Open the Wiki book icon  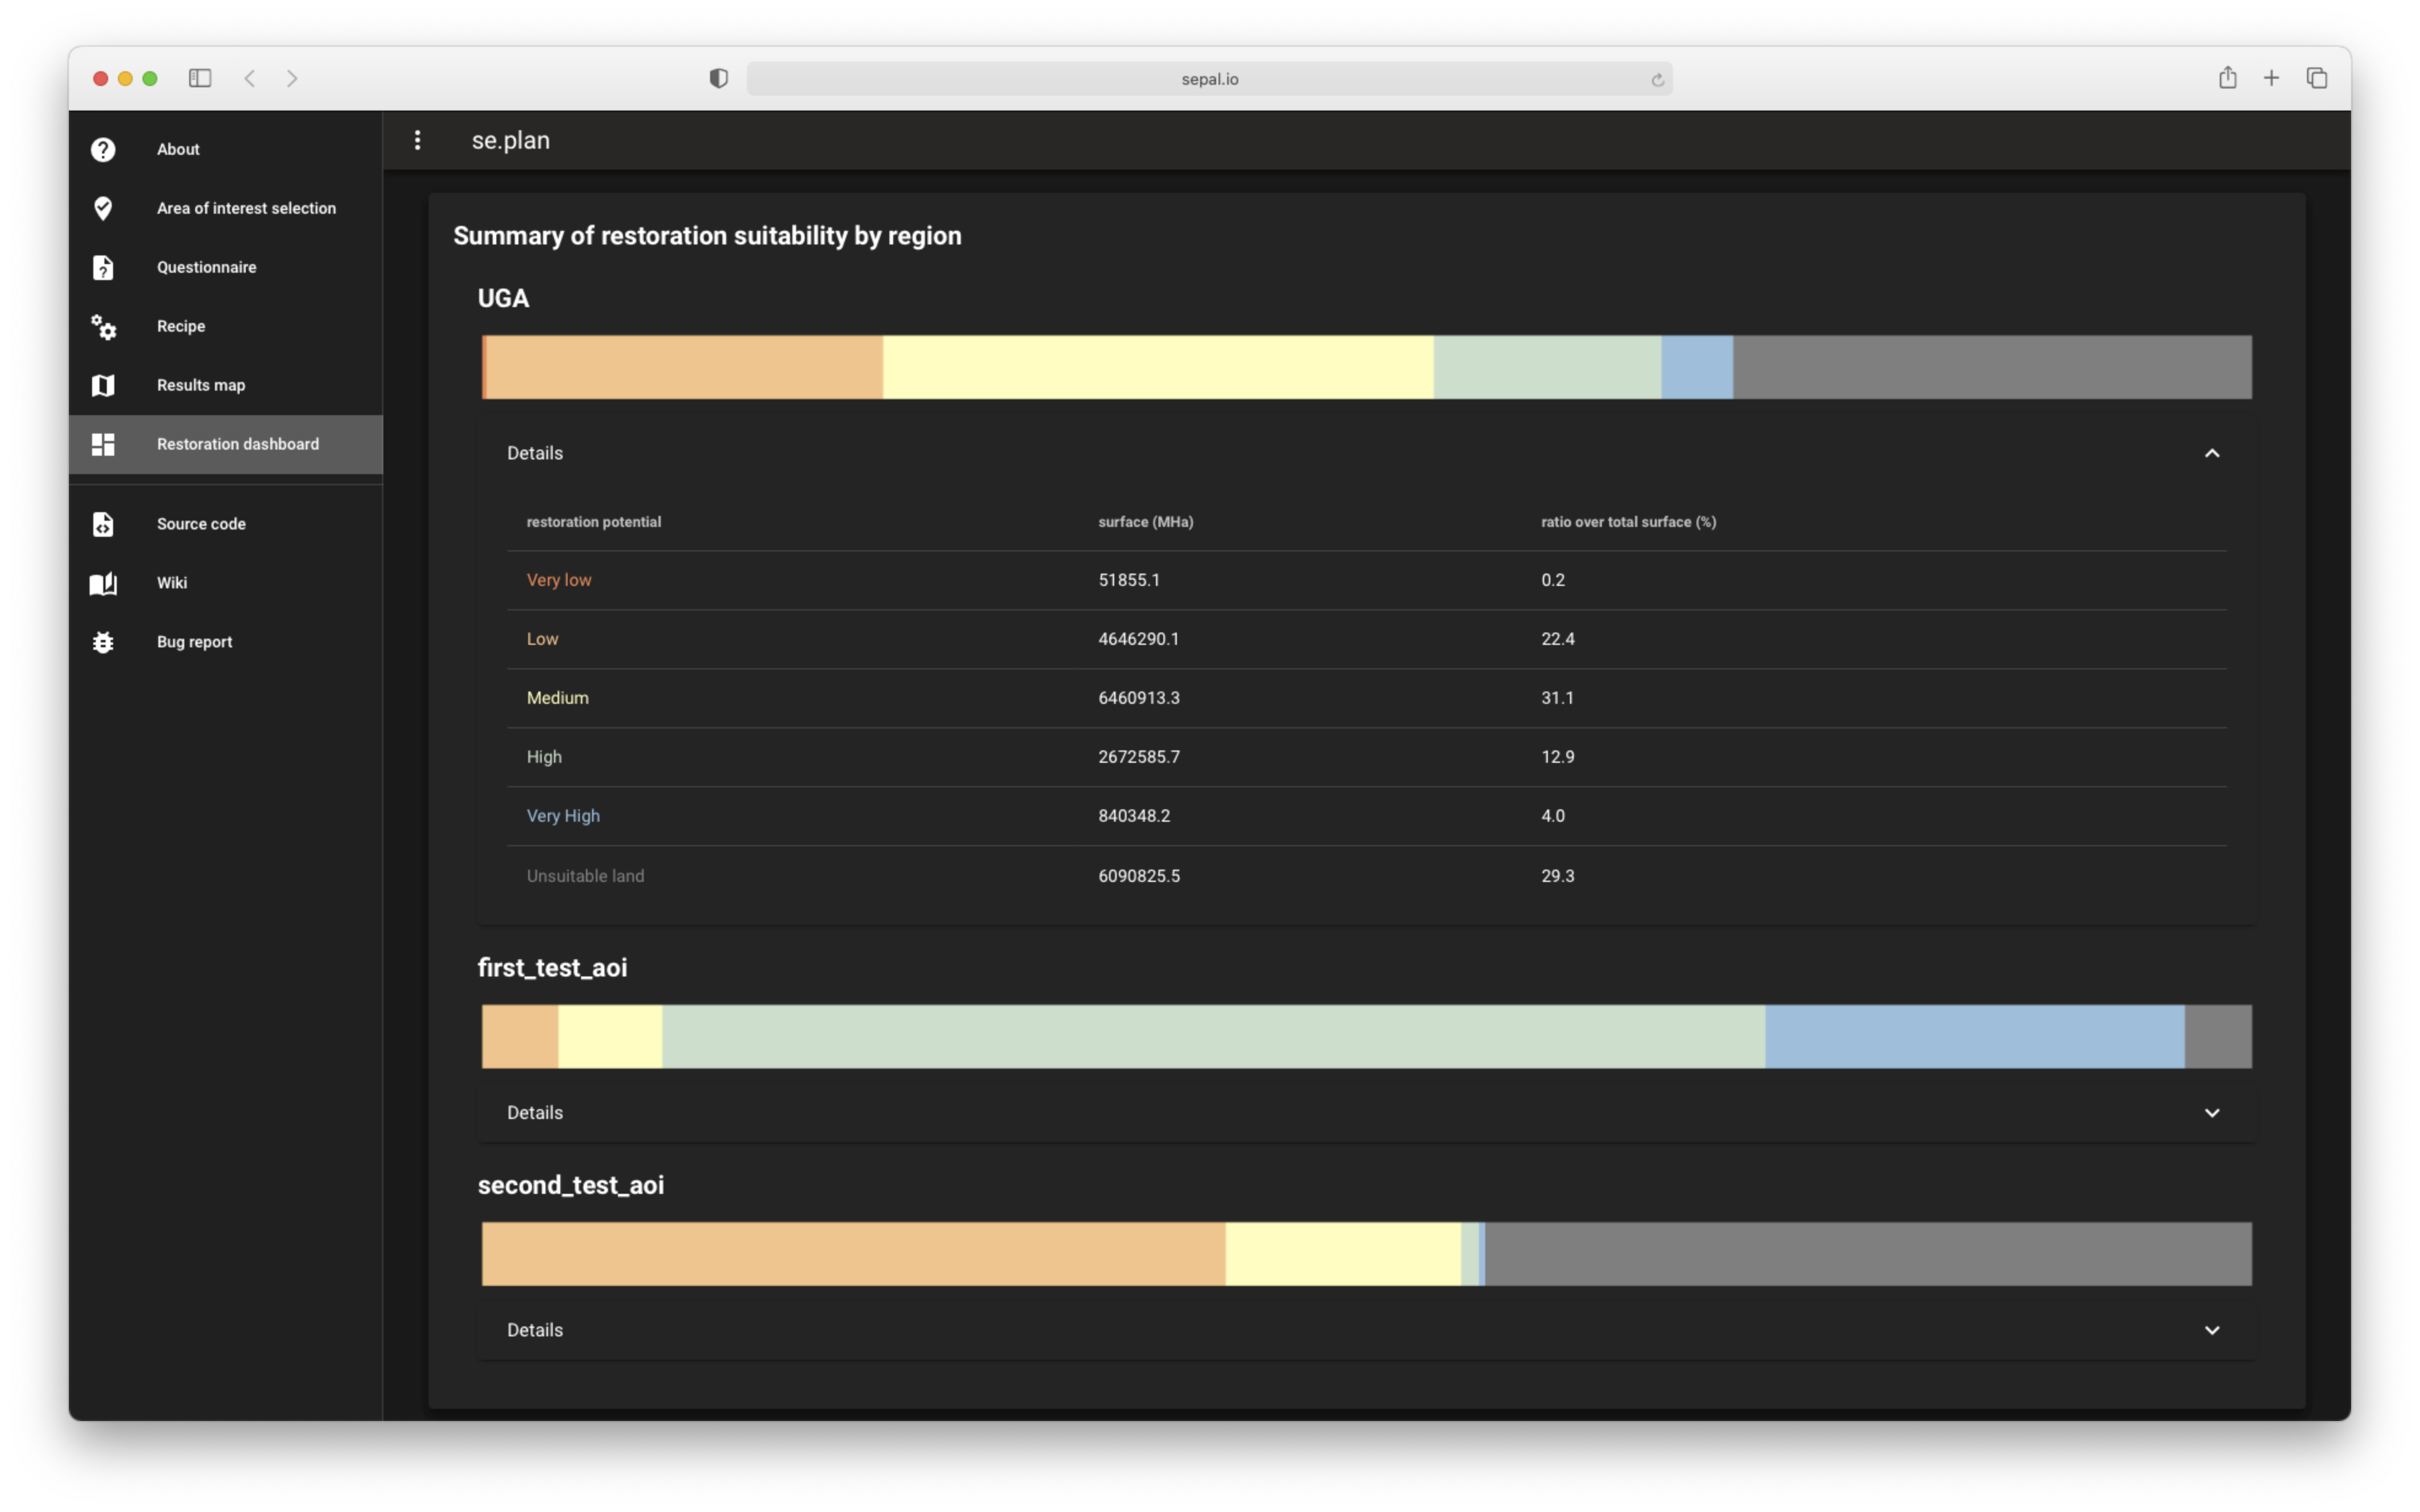[x=103, y=583]
